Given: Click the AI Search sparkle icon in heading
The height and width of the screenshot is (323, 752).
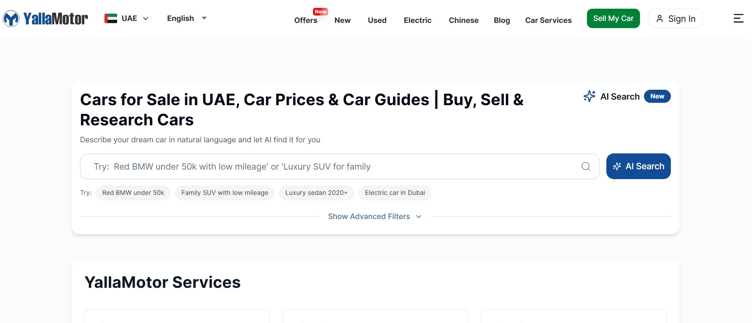Looking at the screenshot, I should [x=589, y=96].
